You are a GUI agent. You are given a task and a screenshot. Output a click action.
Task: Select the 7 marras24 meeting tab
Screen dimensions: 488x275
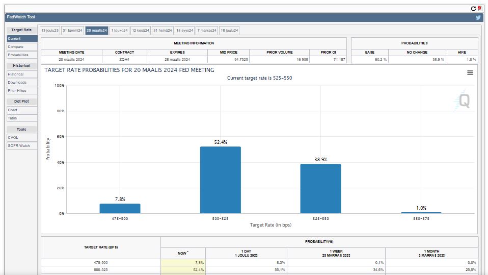point(207,31)
